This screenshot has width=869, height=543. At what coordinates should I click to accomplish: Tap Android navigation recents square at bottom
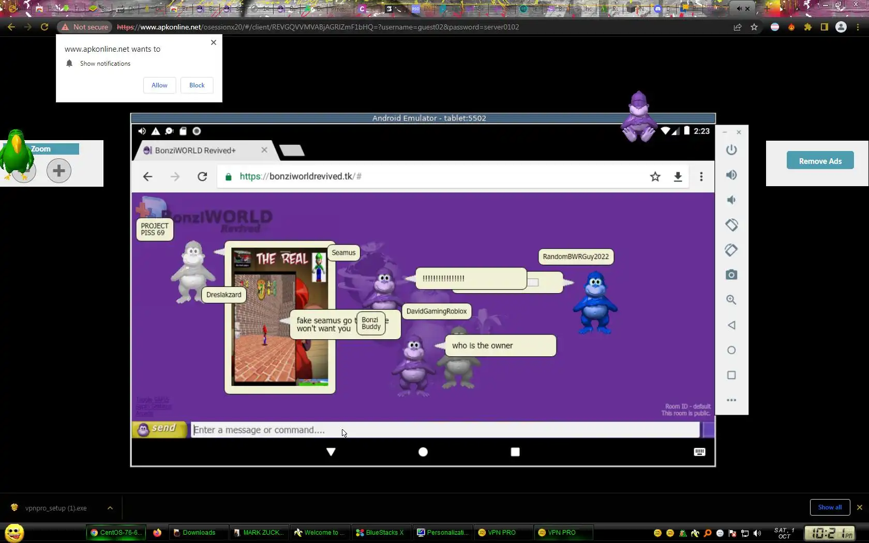[x=515, y=452]
